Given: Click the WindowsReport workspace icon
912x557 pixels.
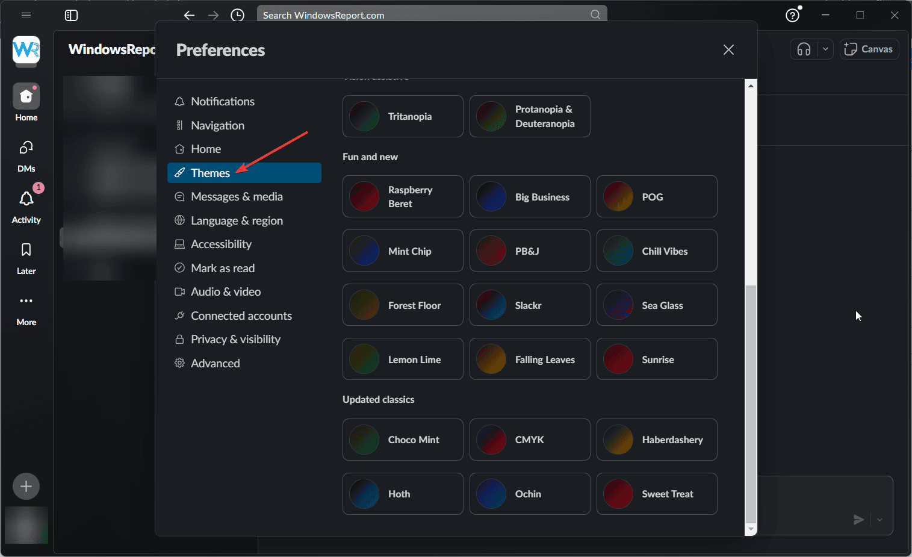Looking at the screenshot, I should point(26,49).
